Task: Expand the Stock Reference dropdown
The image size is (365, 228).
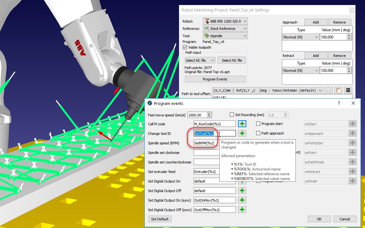Action: pyautogui.click(x=225, y=29)
